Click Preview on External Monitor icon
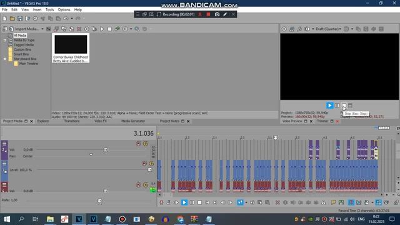 tap(292, 29)
